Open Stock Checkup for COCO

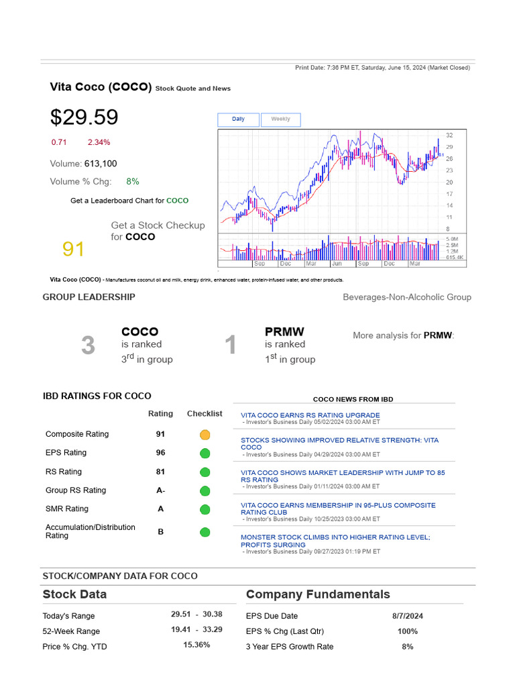pyautogui.click(x=158, y=231)
